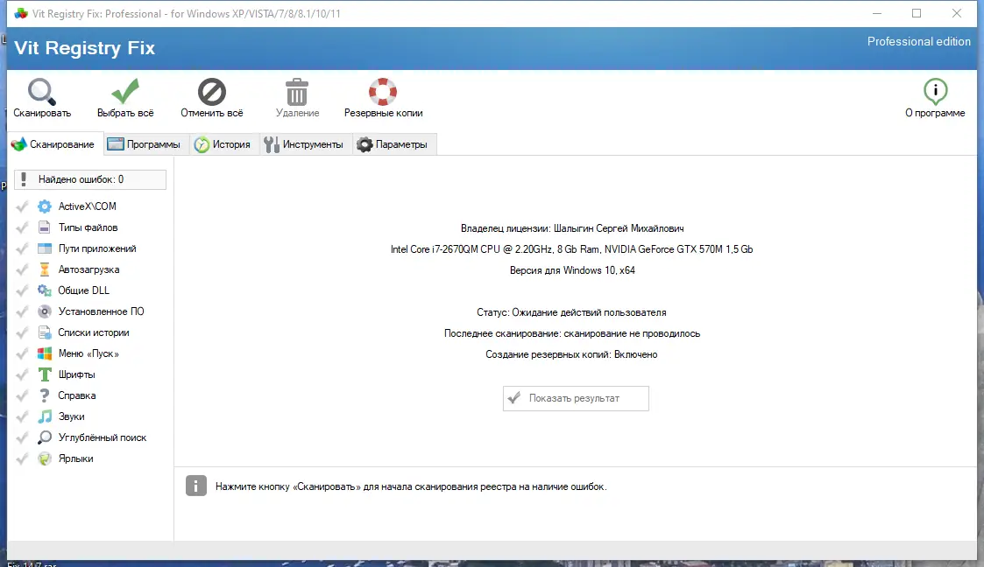Click the Типы файлов document icon
984x567 pixels.
(45, 227)
